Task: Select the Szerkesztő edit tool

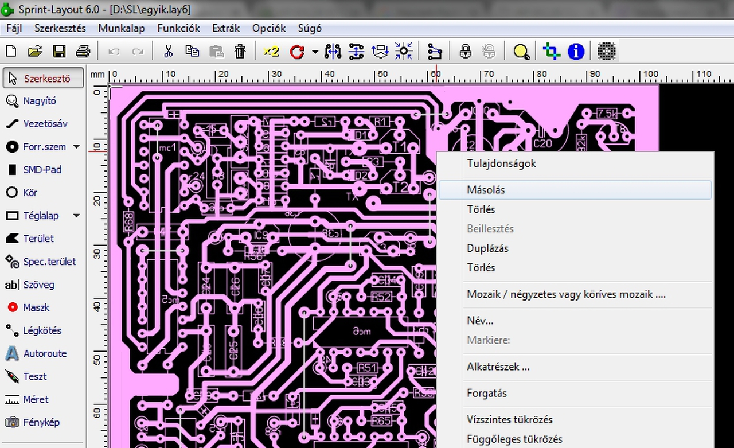Action: 44,79
